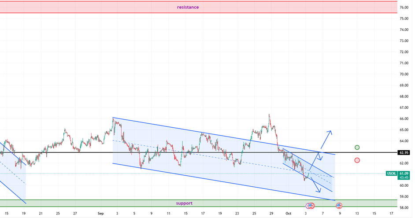Click the USOIL symbol label on price axis

[x=391, y=174]
